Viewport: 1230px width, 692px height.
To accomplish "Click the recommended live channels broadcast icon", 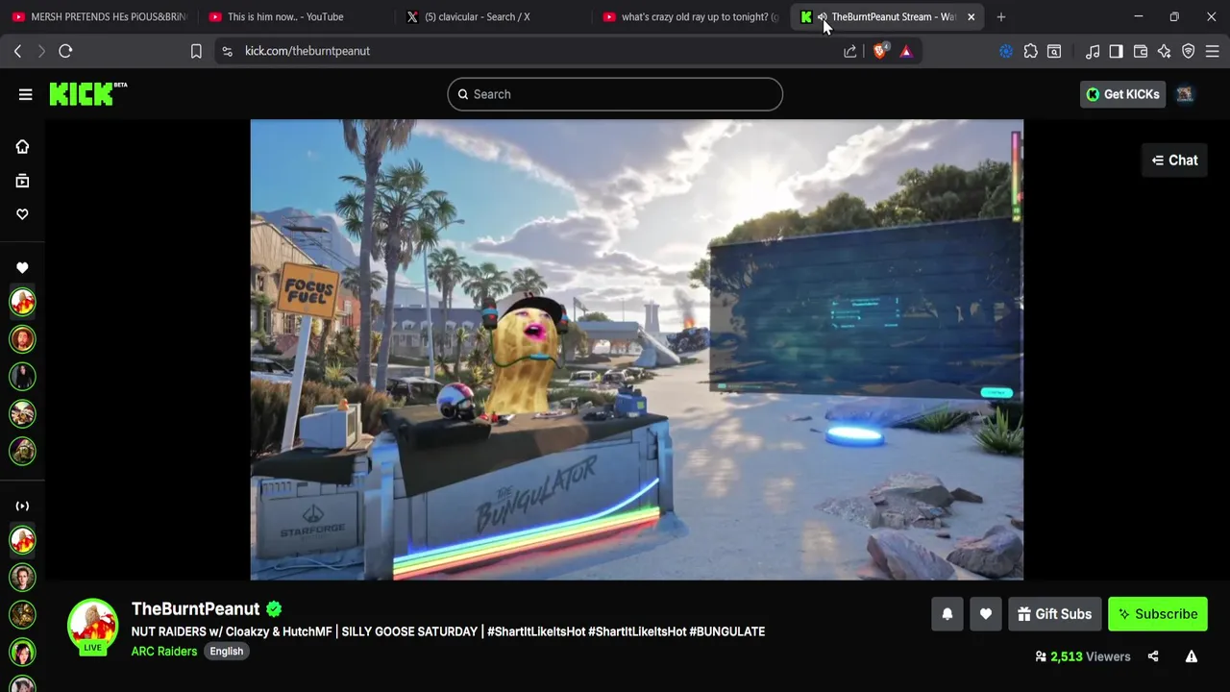I will [22, 506].
